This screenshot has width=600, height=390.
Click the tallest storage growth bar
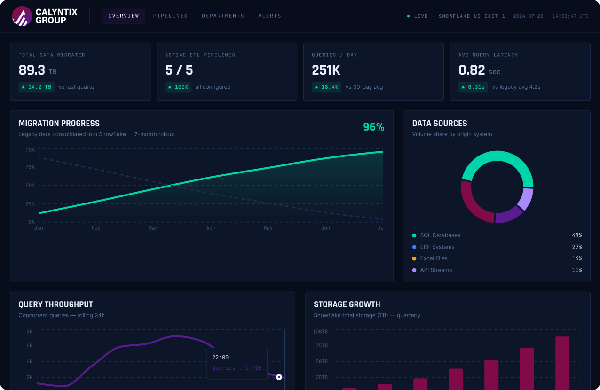click(562, 363)
